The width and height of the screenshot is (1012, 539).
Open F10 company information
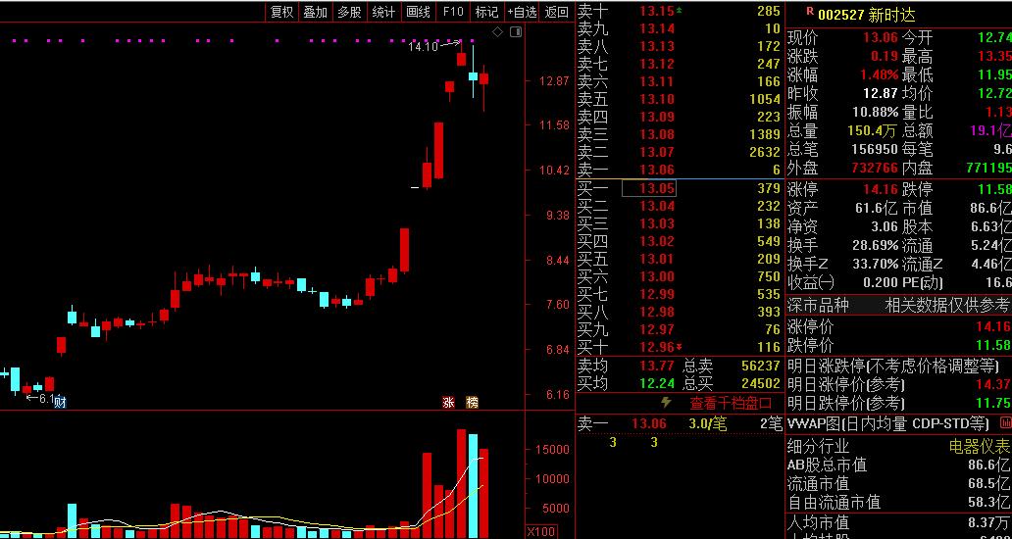click(453, 12)
